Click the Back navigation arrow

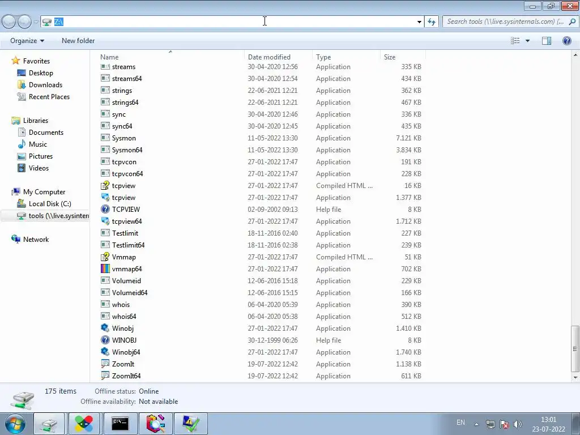pyautogui.click(x=9, y=22)
